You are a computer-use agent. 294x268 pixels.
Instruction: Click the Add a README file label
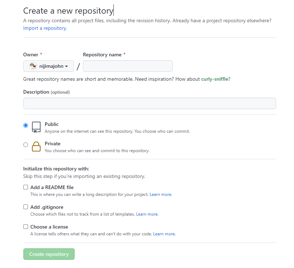click(52, 187)
